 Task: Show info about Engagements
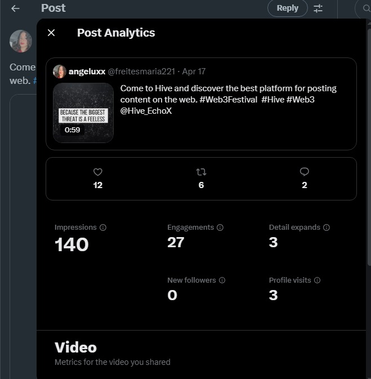tap(220, 228)
